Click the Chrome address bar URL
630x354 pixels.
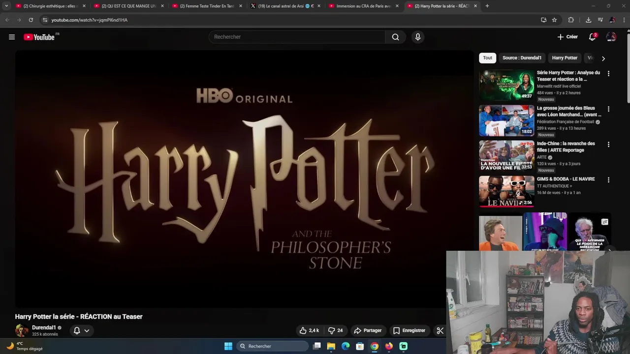coord(89,20)
